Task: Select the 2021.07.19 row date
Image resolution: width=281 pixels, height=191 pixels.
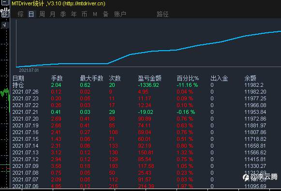Action: 25,125
